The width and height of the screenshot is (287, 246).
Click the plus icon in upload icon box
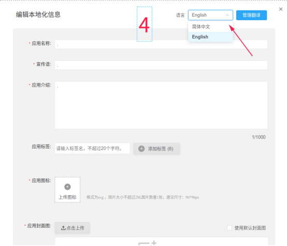(x=67, y=187)
